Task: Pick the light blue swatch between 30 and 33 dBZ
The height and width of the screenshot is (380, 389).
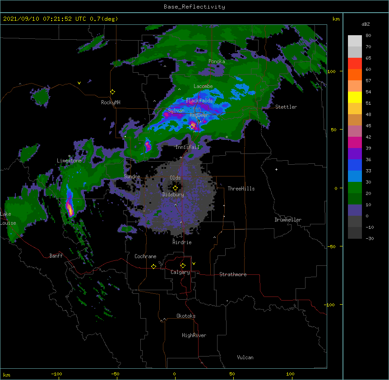Action: (x=355, y=176)
